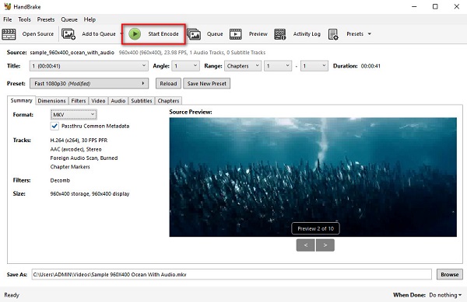Expand the Presets toolbar dropdown arrow
This screenshot has height=302, width=467.
(x=369, y=34)
